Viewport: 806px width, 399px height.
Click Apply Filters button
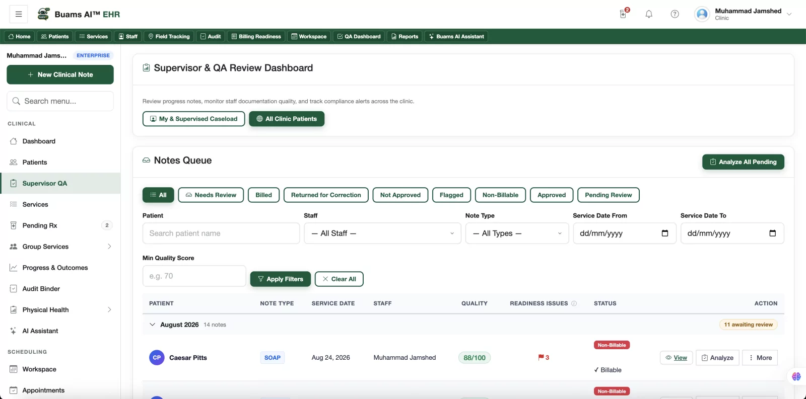(x=280, y=279)
